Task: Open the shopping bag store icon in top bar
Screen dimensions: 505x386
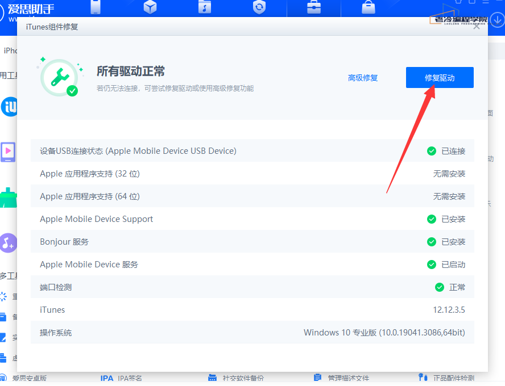Action: pos(369,7)
